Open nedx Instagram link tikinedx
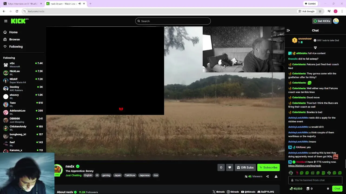Screen dimensions: 346x194 (233, 192)
